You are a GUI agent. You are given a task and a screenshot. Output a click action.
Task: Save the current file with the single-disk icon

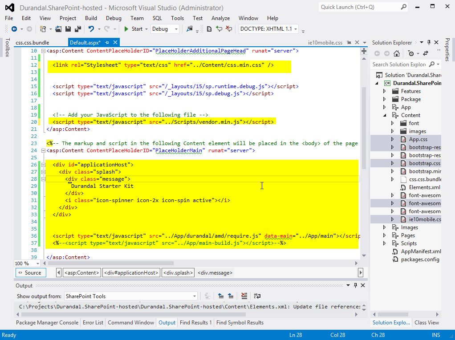click(68, 29)
